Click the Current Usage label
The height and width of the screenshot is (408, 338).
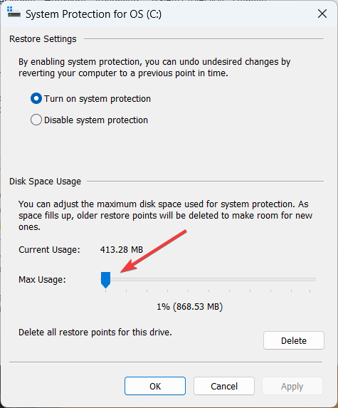coord(49,250)
